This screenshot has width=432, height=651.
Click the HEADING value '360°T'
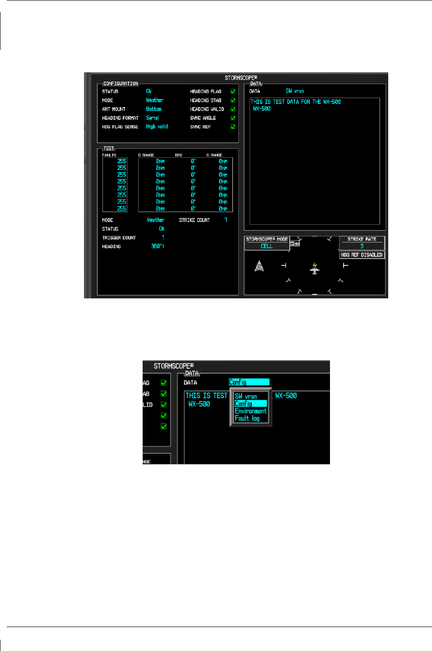(x=158, y=246)
